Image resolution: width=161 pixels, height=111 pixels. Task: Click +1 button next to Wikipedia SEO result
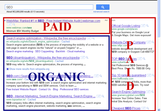pyautogui.click(x=89, y=38)
